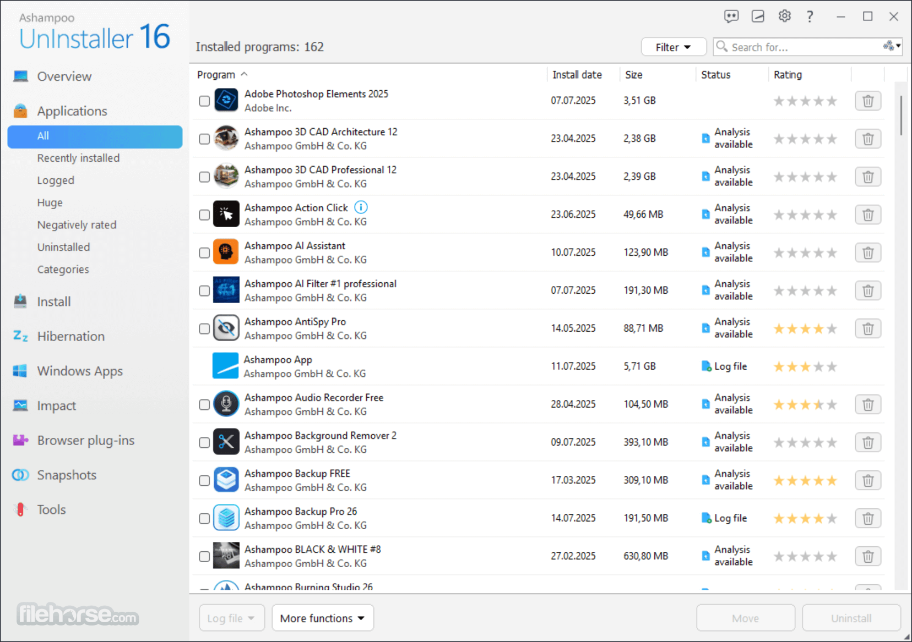The width and height of the screenshot is (912, 642).
Task: Set rating stars for Ashampoo Backup FREE
Action: [x=805, y=481]
